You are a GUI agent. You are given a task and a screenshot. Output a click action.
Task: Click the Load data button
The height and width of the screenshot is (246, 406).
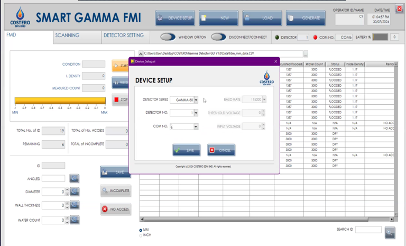pyautogui.click(x=262, y=18)
